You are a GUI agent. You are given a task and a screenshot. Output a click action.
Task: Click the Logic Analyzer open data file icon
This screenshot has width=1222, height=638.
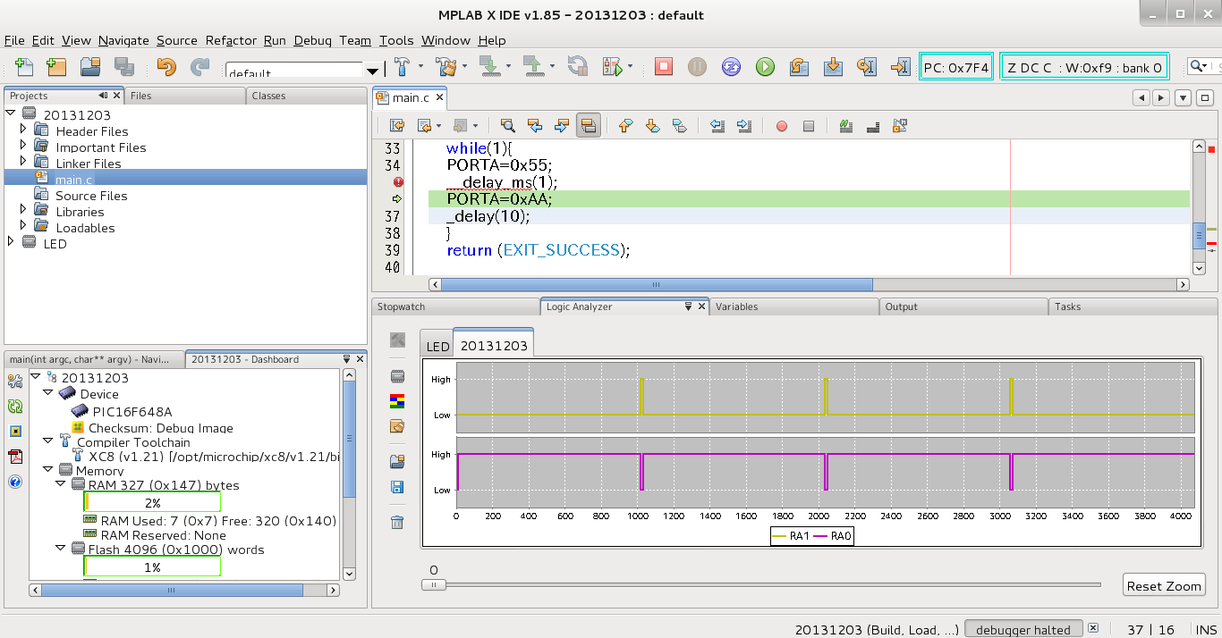click(398, 461)
